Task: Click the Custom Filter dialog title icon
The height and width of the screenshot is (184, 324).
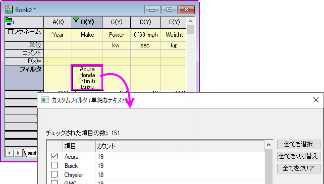Action: [45, 100]
